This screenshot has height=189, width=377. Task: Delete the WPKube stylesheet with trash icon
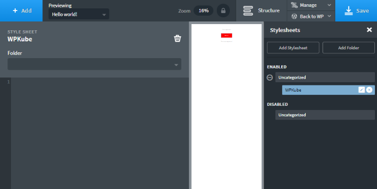tap(178, 38)
